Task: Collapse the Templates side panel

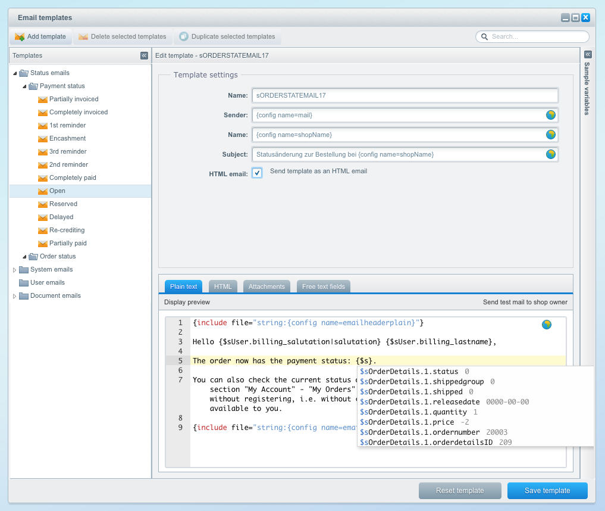Action: [x=144, y=55]
